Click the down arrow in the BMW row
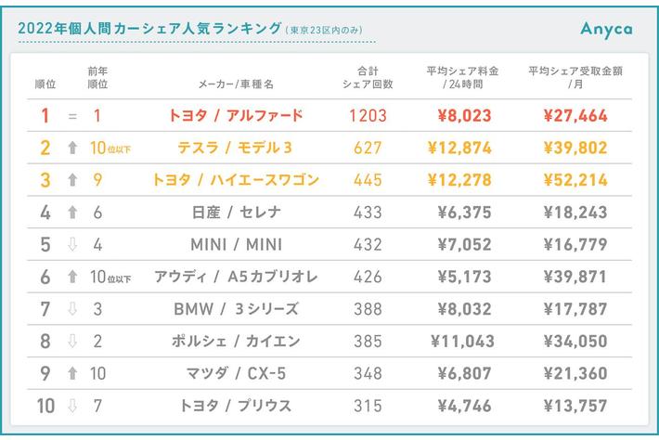Screen dimensions: 659x440 click(x=72, y=309)
